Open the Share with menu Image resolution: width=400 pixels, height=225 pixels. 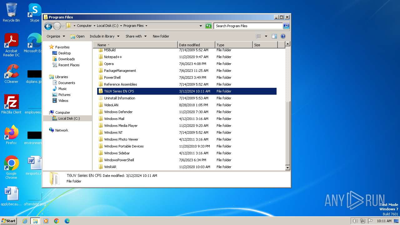(x=136, y=36)
